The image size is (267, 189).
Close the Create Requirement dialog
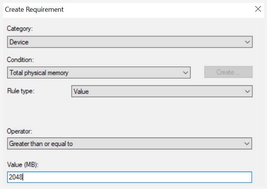click(x=258, y=9)
